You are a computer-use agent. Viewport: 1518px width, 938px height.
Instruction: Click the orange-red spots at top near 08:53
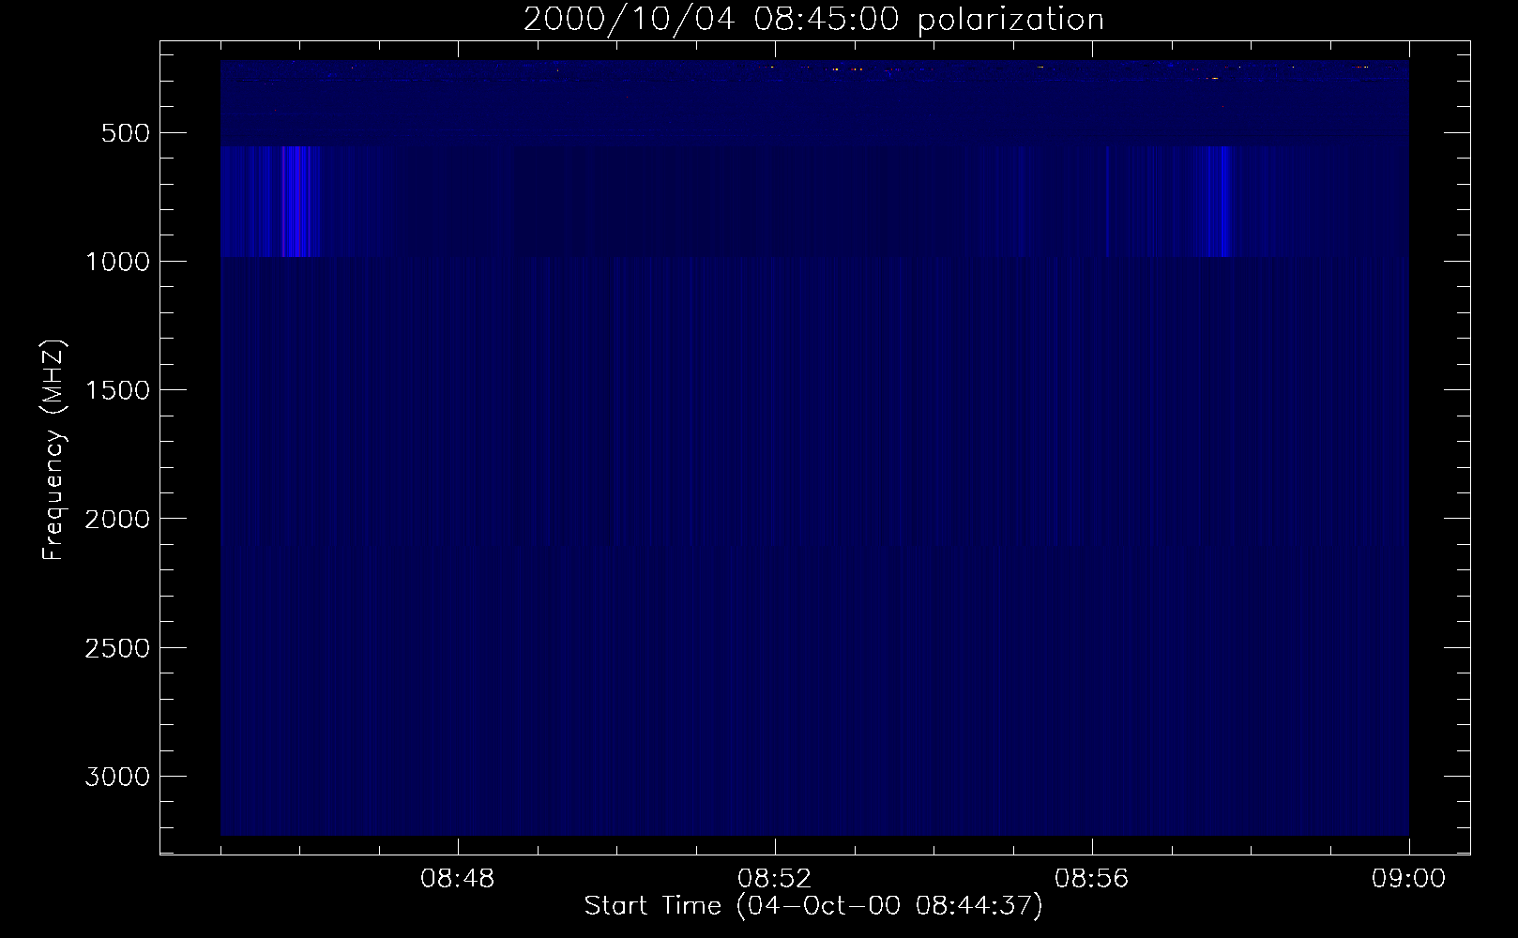coord(842,69)
